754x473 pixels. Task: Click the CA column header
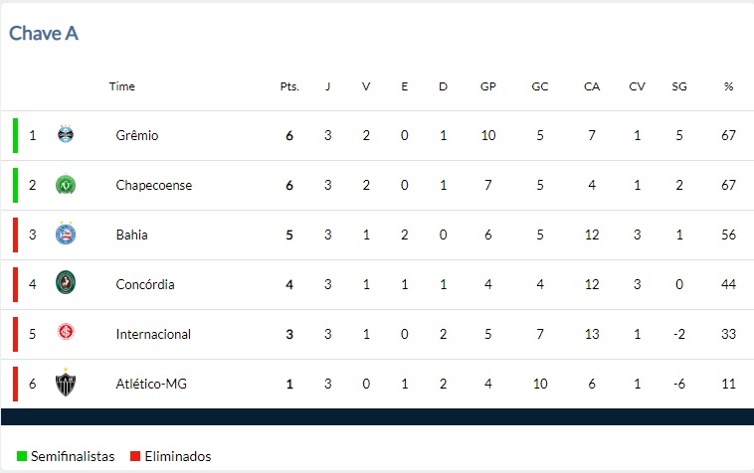(x=592, y=86)
